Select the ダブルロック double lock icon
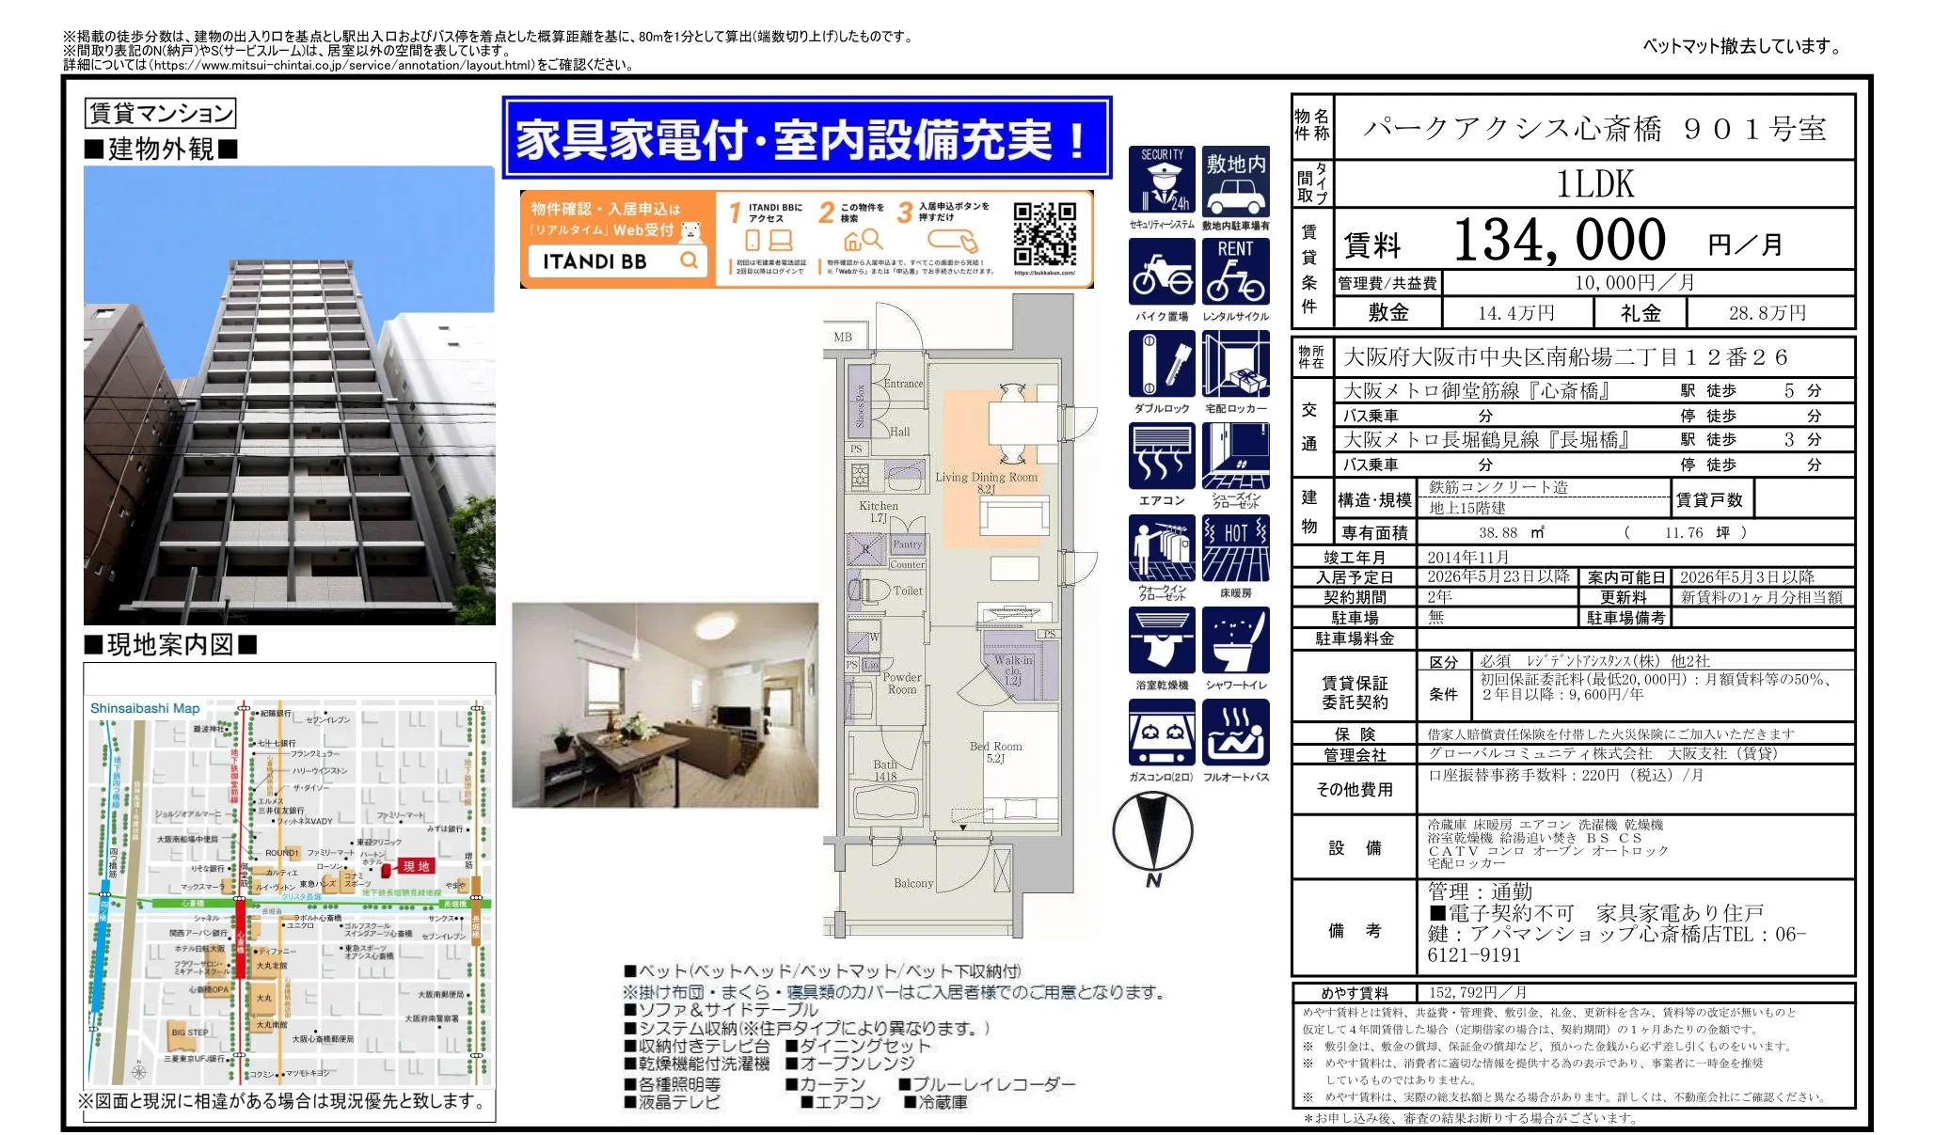1934x1135 pixels. 1163,365
